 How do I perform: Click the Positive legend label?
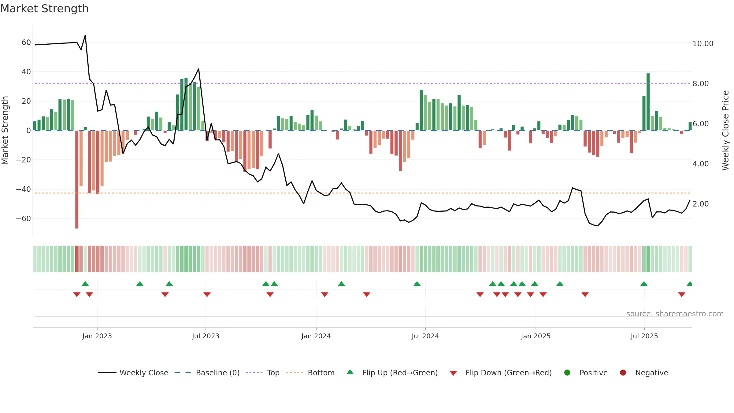pyautogui.click(x=594, y=373)
